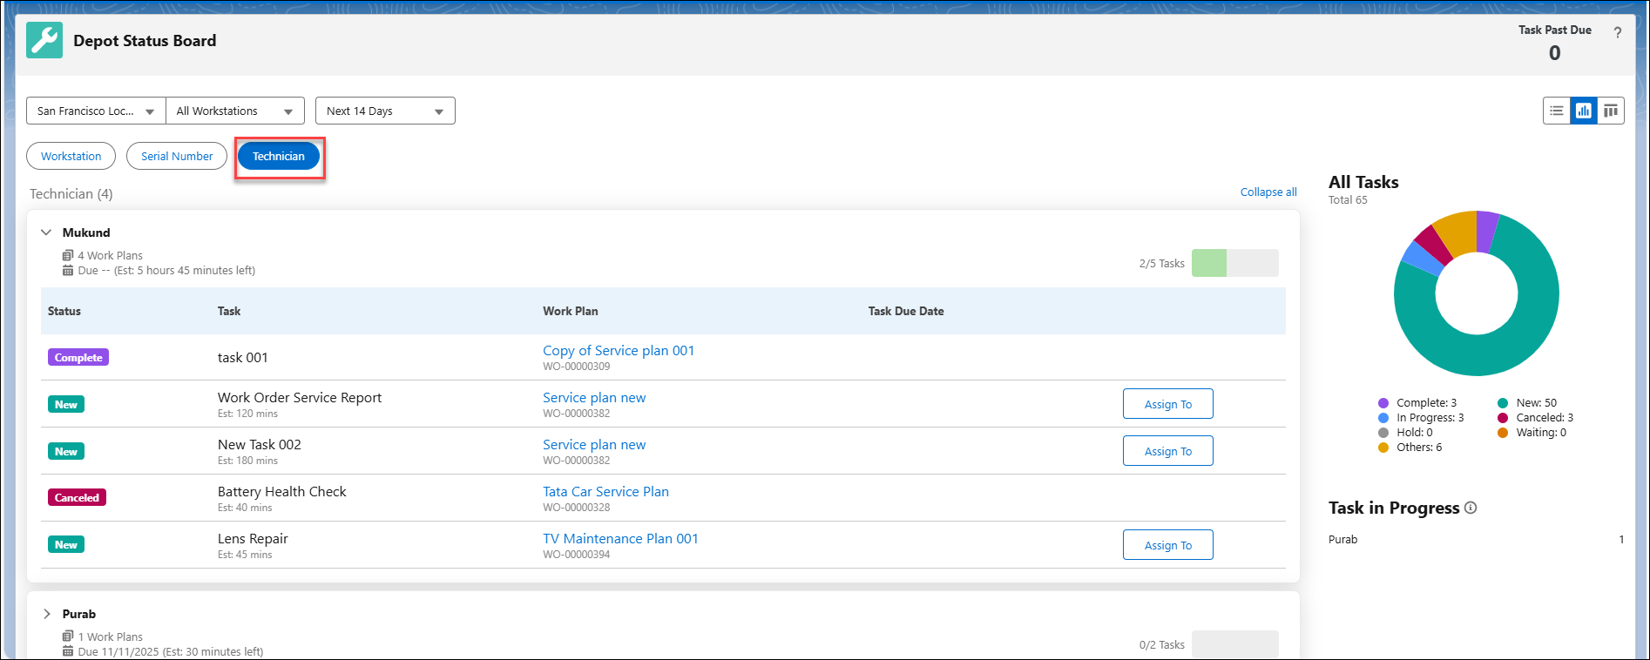Click Assign To for Work Order Service Report

[1168, 404]
